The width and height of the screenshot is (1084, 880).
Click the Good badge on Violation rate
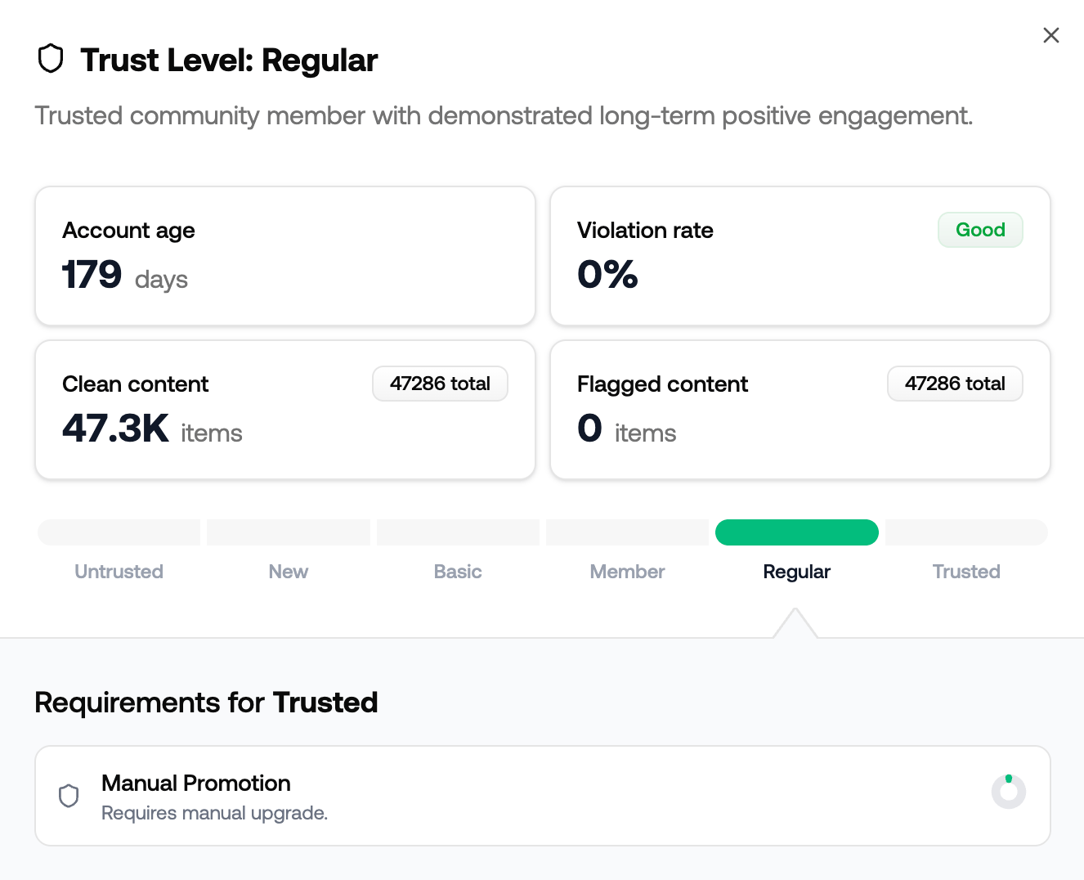pyautogui.click(x=980, y=230)
